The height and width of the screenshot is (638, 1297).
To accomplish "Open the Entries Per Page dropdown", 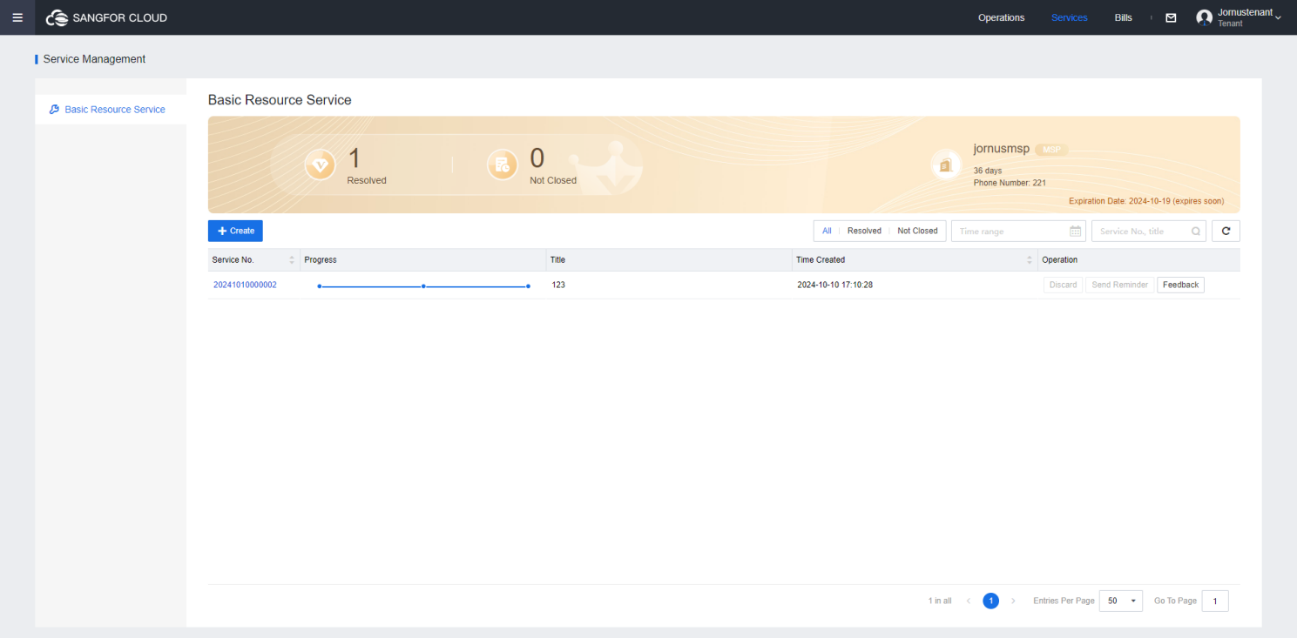I will click(1120, 601).
